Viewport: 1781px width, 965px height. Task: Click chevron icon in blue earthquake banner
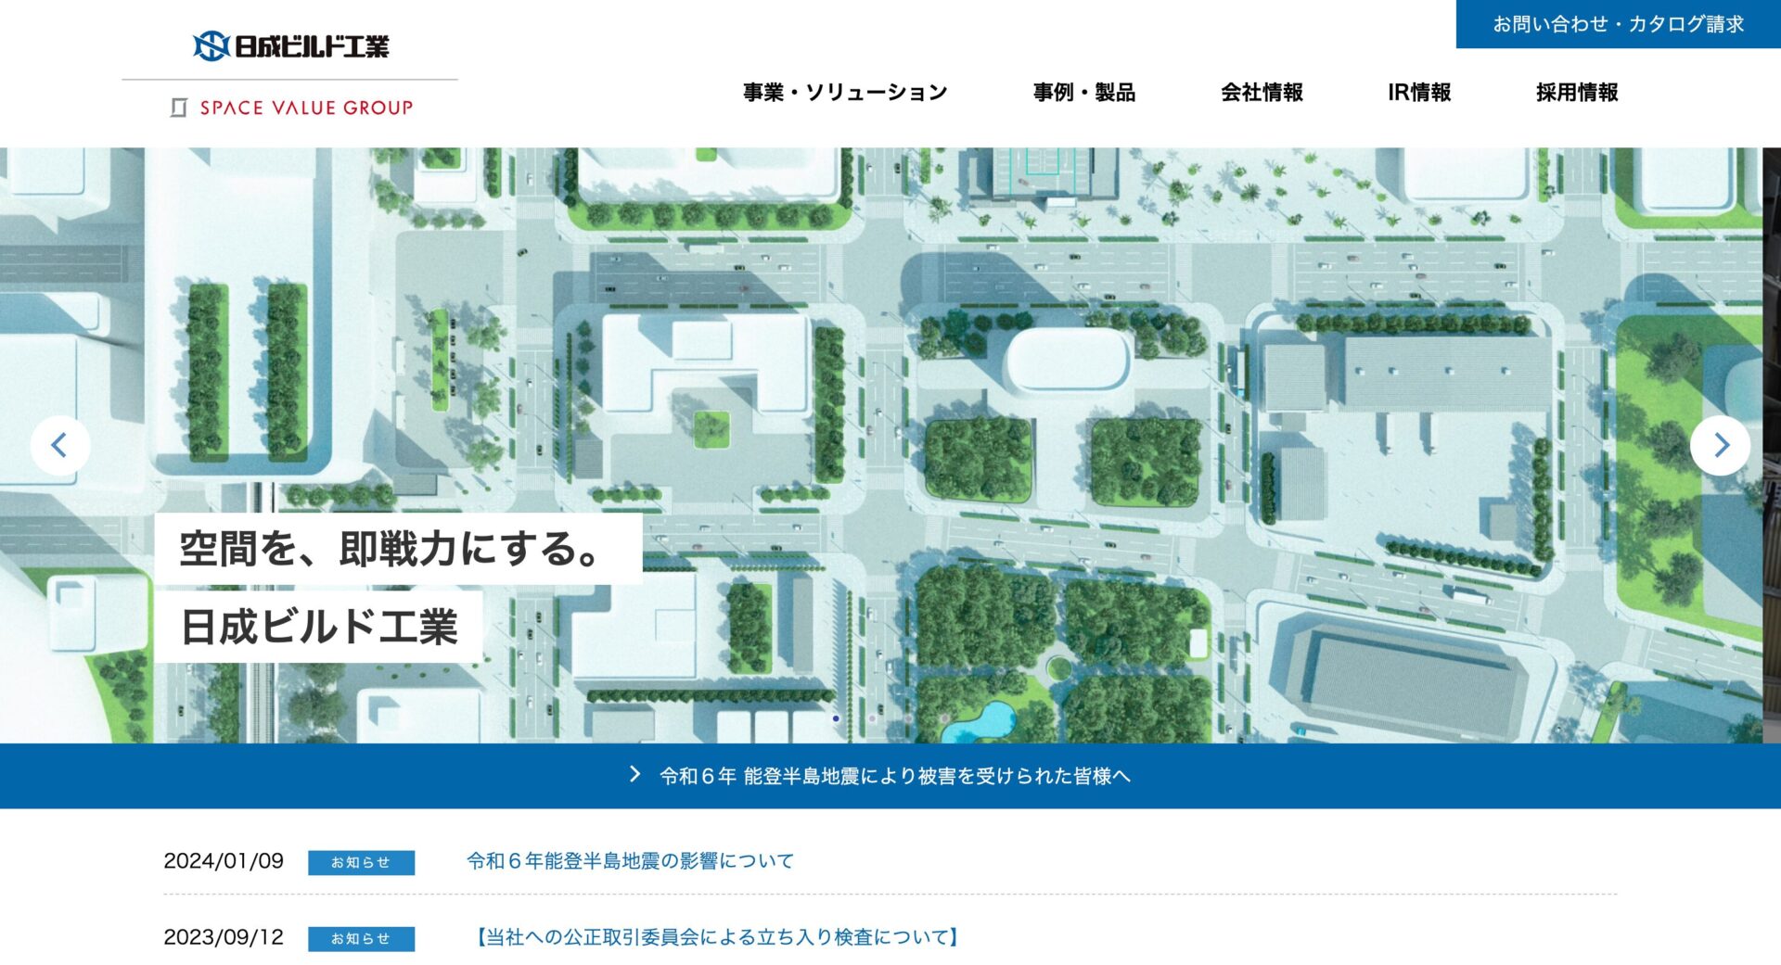634,774
